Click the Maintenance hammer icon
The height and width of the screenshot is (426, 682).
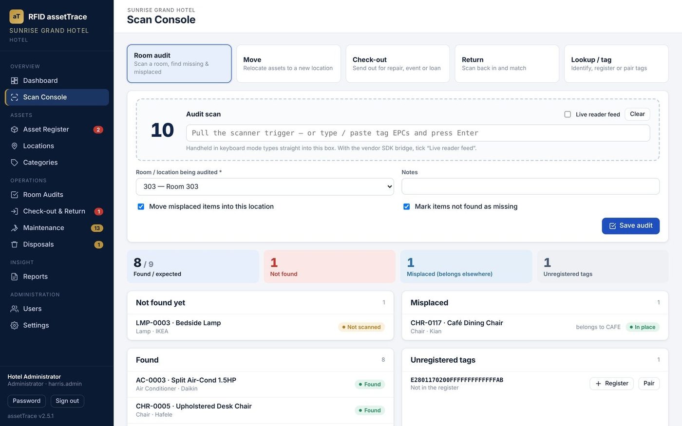point(14,228)
